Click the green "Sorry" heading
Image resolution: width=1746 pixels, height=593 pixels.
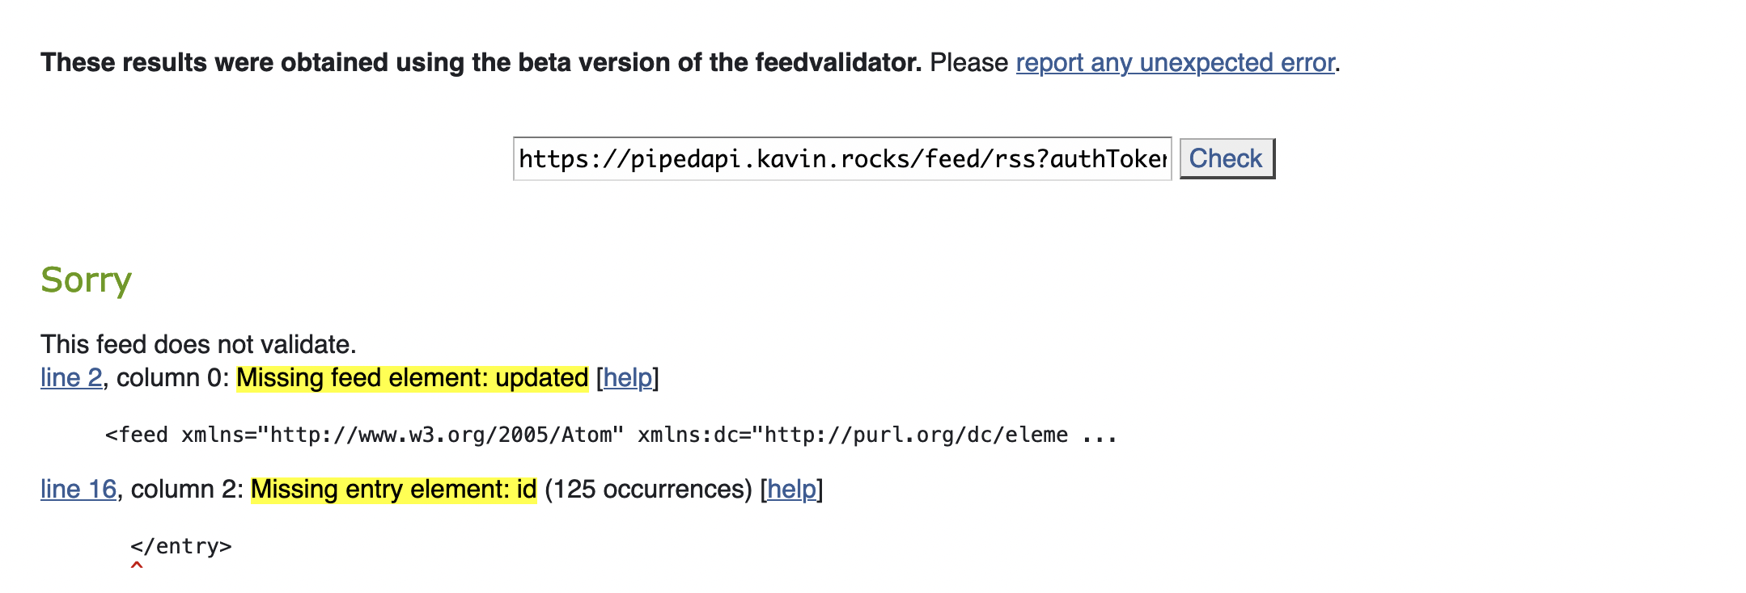point(86,280)
